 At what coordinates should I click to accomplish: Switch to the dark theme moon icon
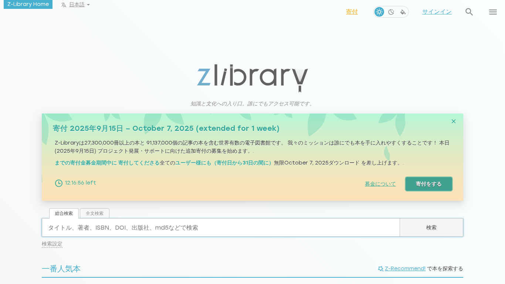391,12
